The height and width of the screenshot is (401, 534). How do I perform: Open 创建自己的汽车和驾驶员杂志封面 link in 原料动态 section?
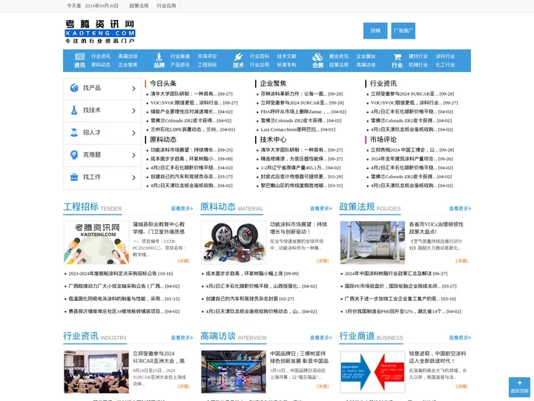[x=242, y=299]
